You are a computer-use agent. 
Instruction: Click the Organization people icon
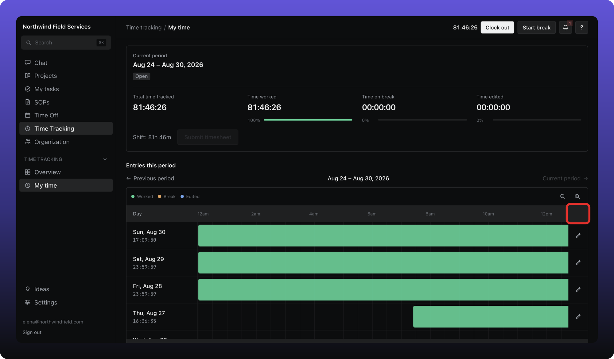tap(28, 142)
